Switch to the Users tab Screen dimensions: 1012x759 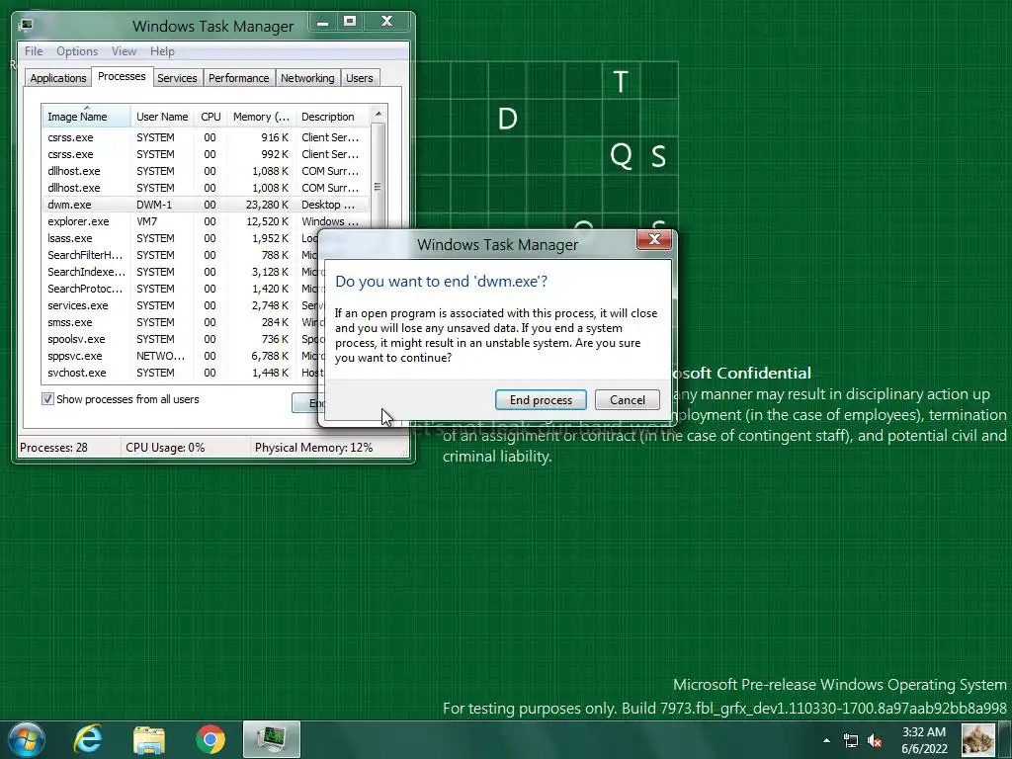tap(360, 78)
